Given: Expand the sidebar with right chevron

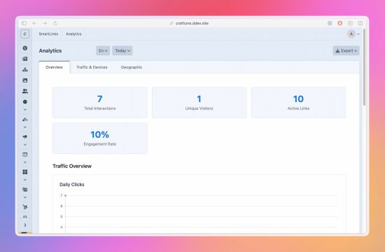Looking at the screenshot, I should [x=24, y=225].
